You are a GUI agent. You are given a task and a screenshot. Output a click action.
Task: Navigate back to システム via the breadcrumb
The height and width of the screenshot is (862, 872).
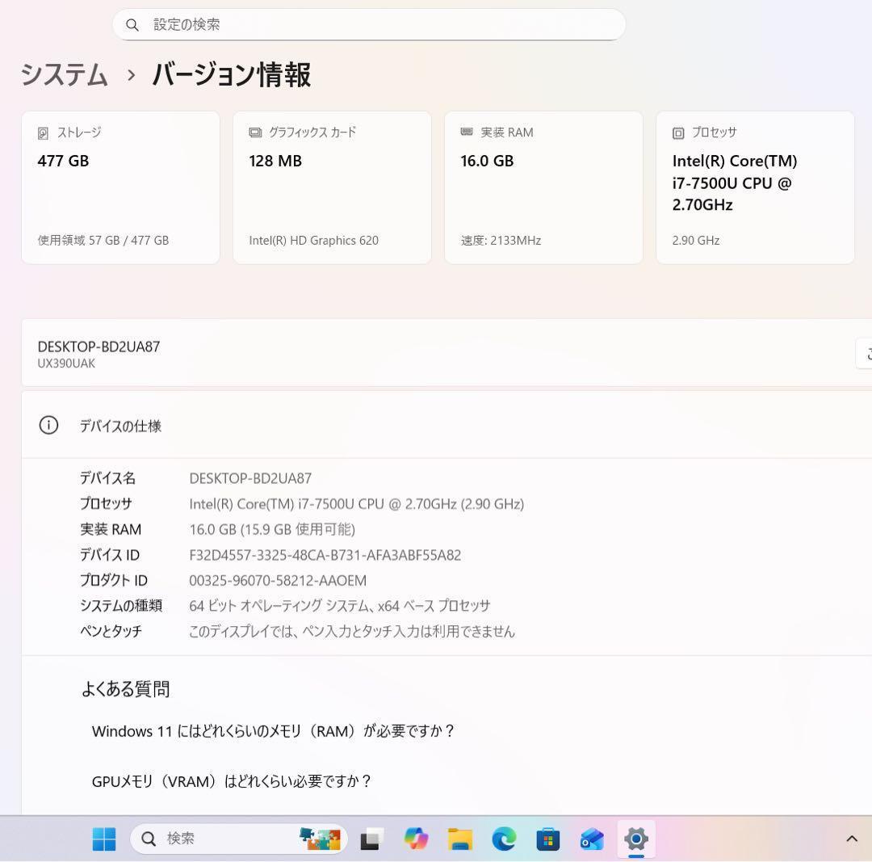(63, 75)
